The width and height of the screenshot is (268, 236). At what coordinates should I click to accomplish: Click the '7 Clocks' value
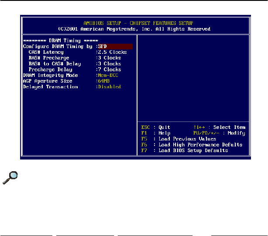(x=110, y=69)
